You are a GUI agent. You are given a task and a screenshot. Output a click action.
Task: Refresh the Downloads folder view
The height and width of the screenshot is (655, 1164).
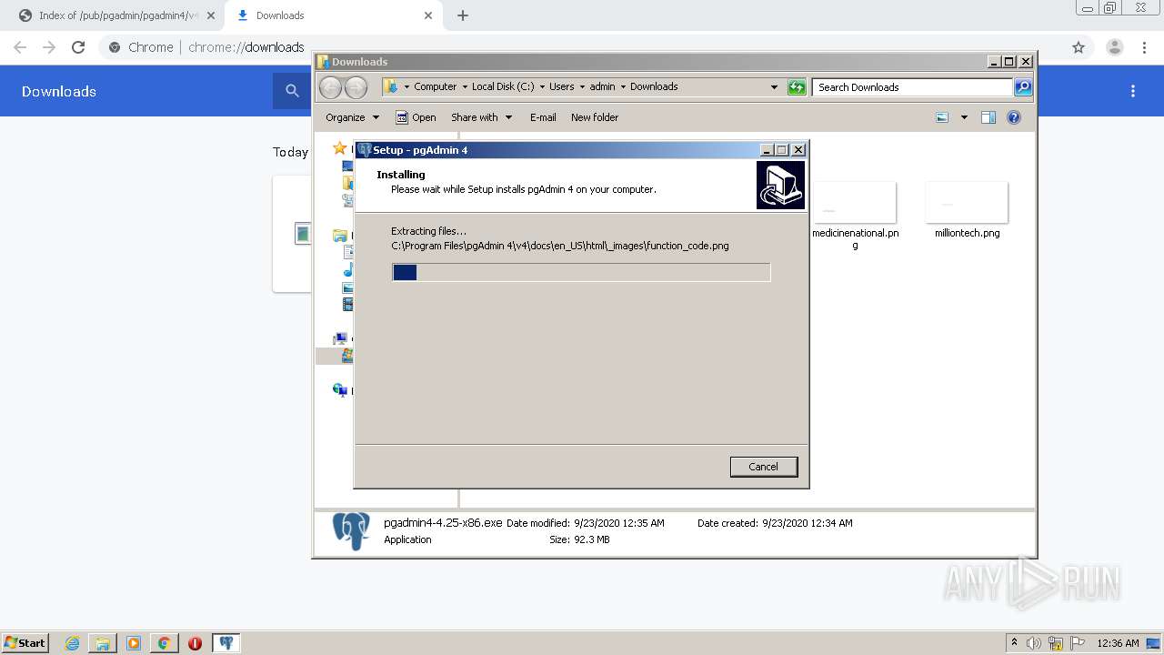(x=797, y=87)
